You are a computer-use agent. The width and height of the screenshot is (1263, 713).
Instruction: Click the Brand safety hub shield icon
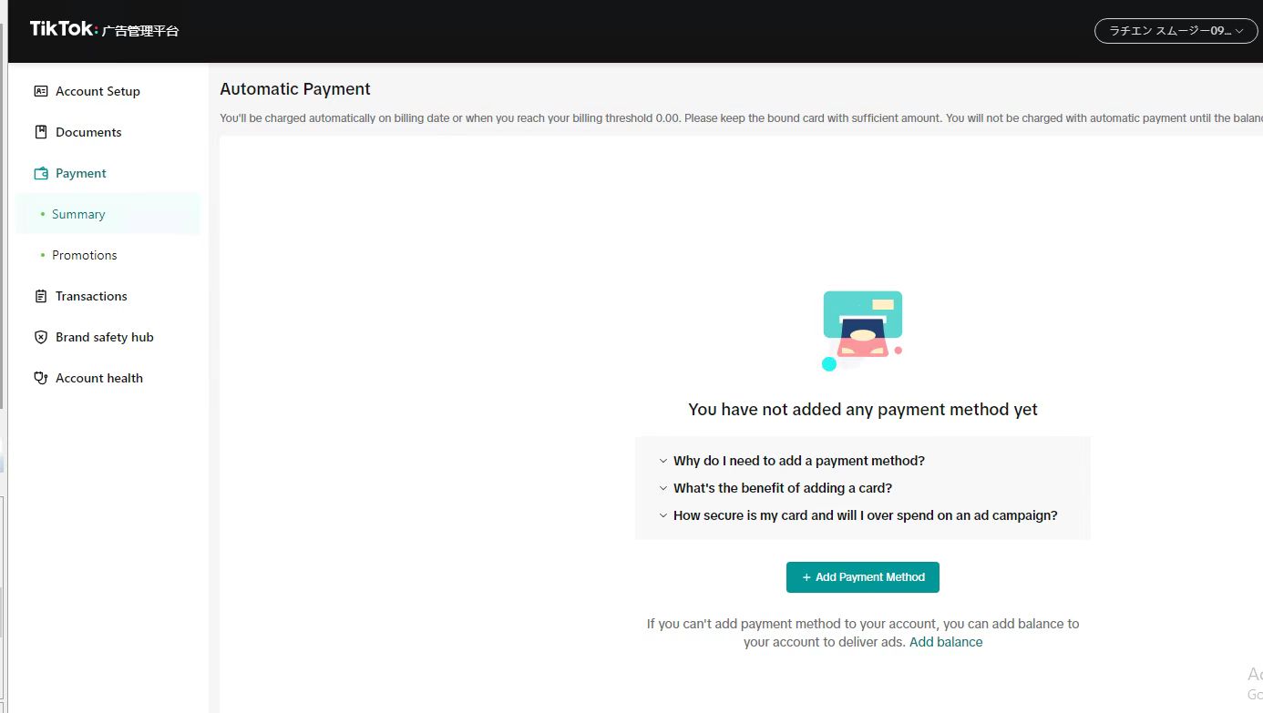(x=40, y=337)
